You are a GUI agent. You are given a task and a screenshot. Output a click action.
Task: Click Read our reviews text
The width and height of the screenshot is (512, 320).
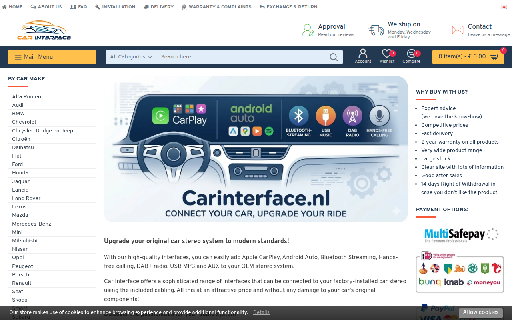(x=336, y=35)
